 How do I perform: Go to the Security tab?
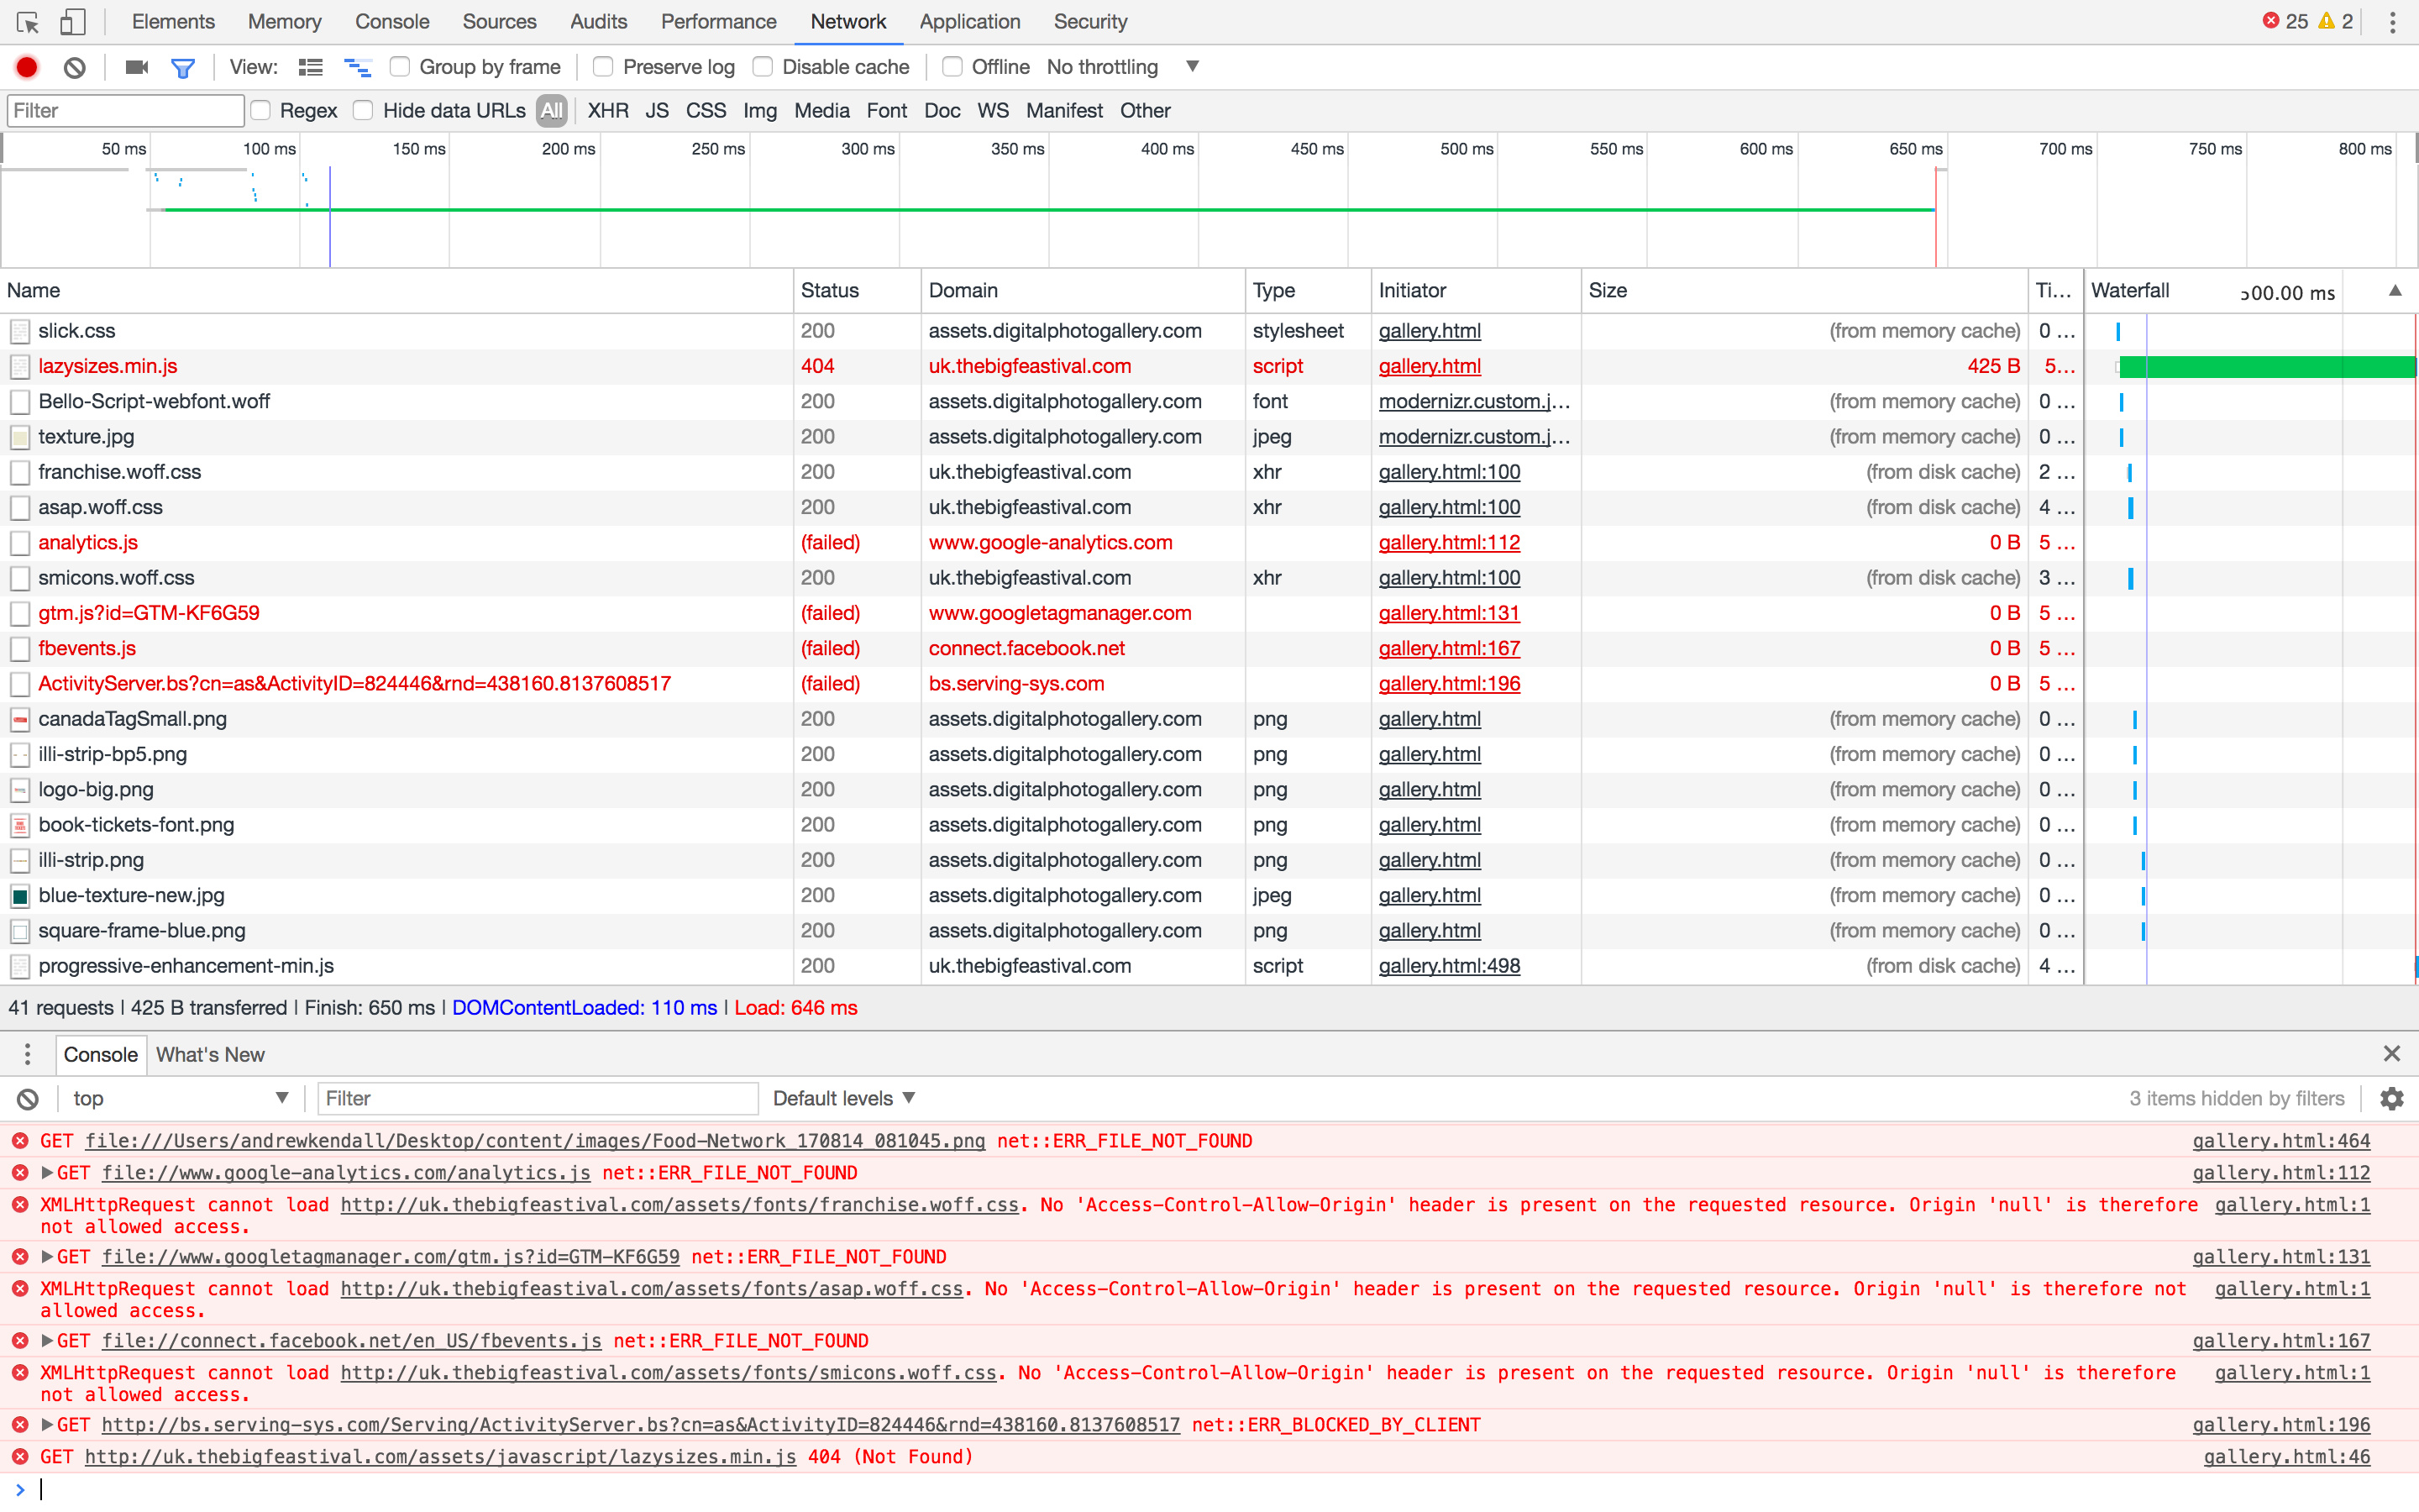(x=1089, y=21)
